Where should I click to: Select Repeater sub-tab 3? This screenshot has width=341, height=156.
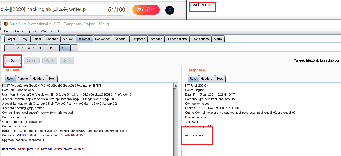click(29, 48)
